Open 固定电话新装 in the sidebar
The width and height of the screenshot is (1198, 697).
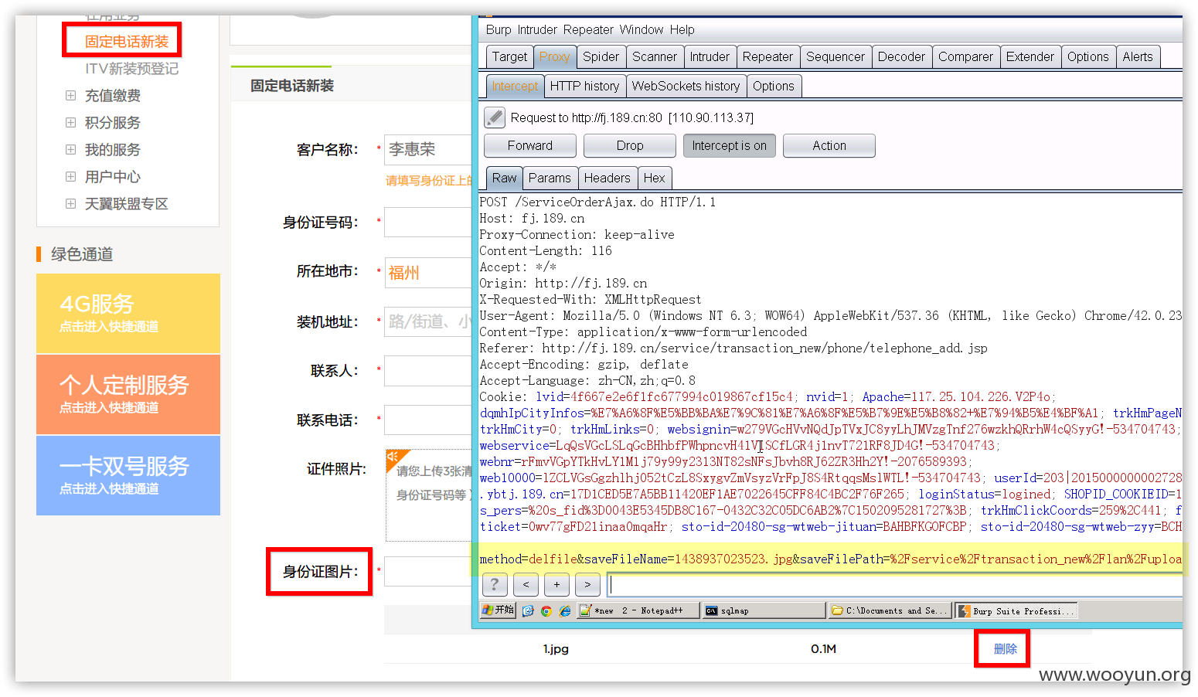(127, 42)
